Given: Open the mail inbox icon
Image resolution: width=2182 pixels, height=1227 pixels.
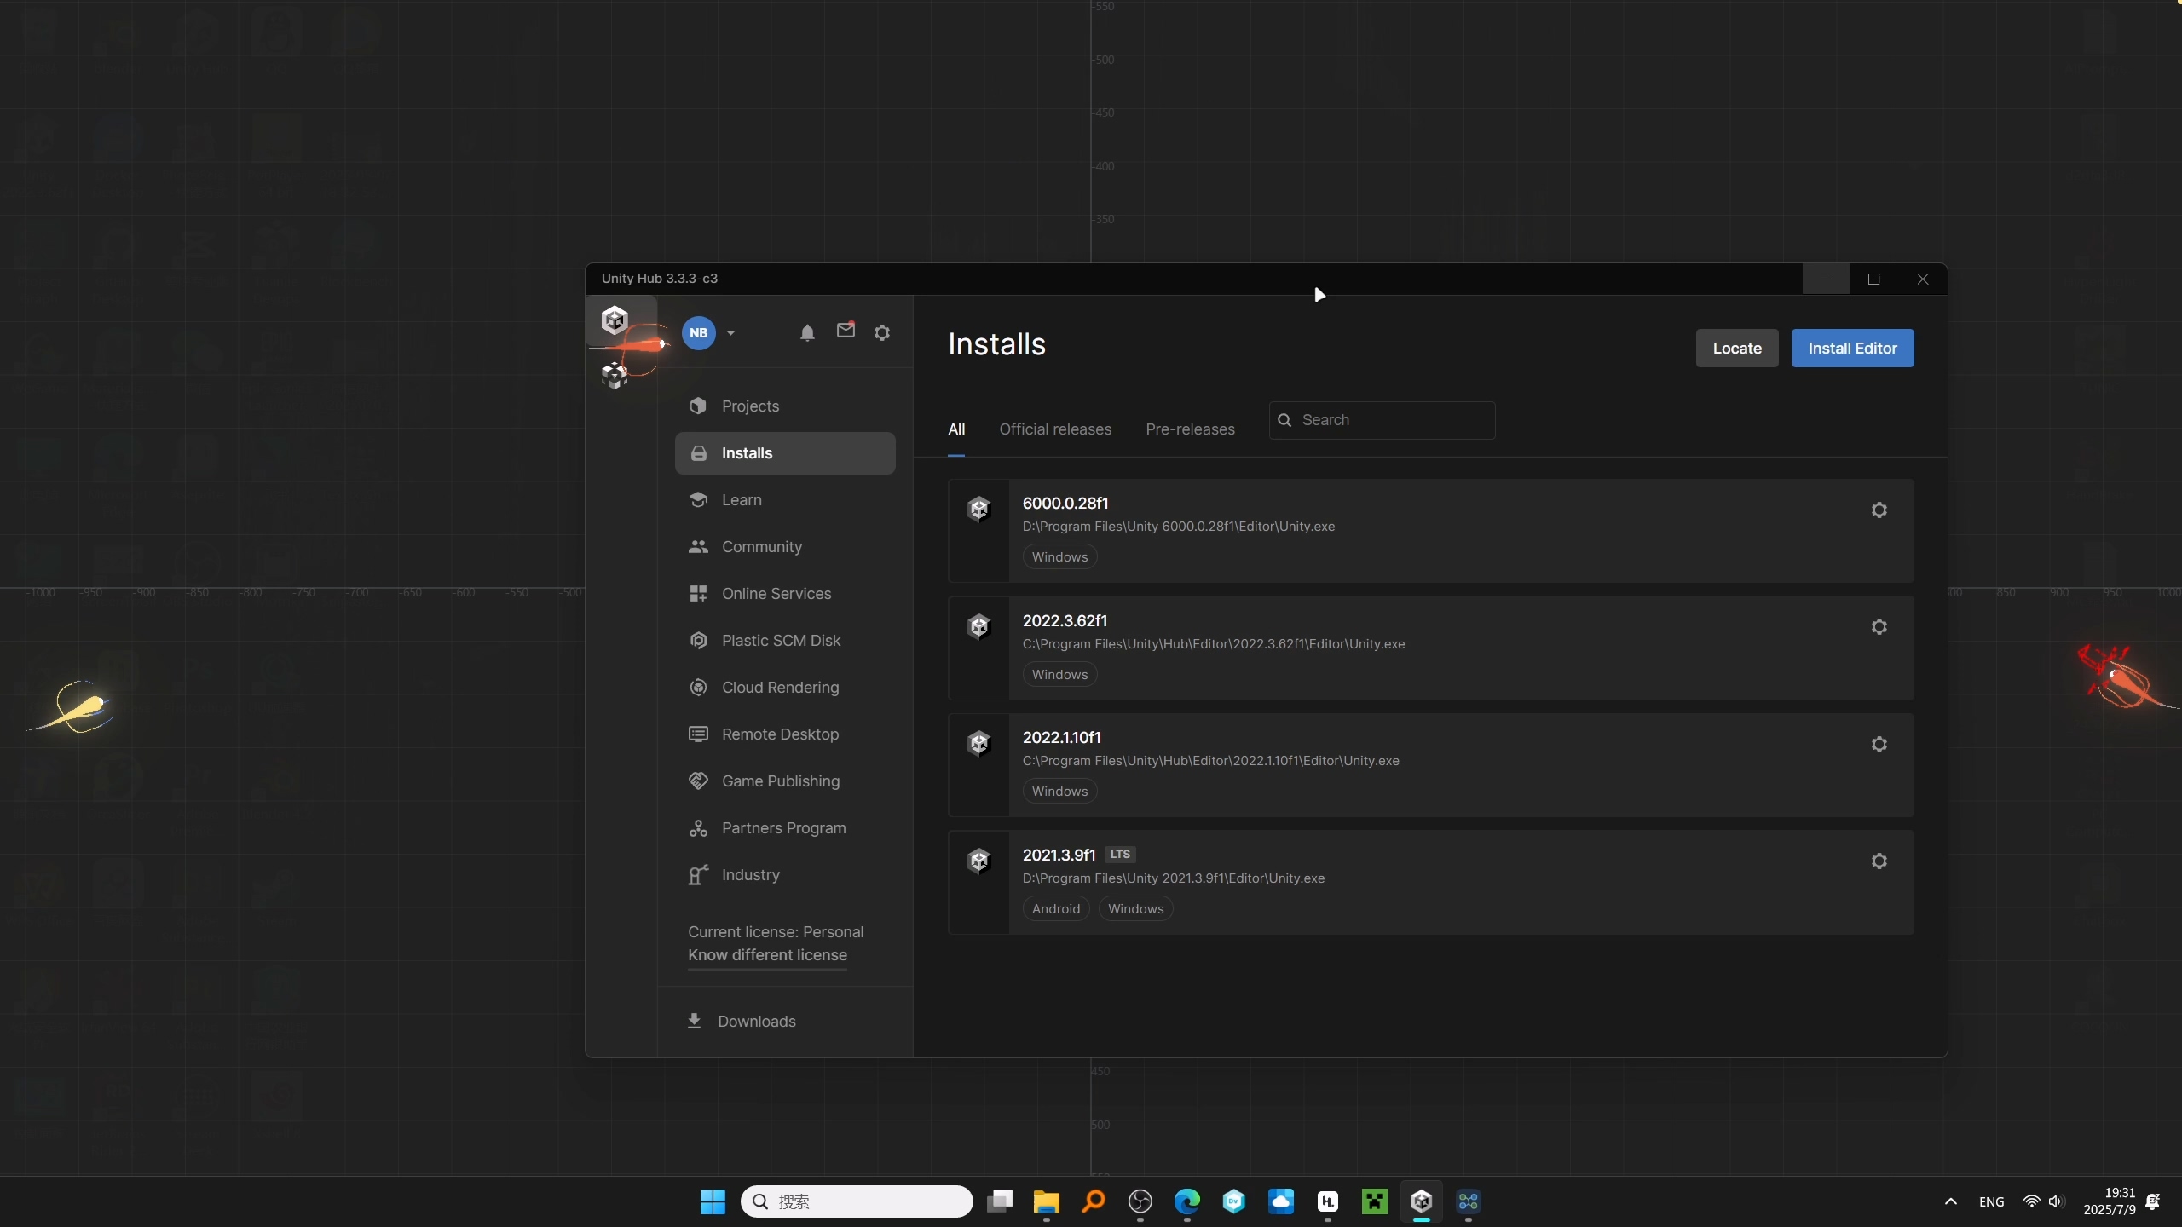Looking at the screenshot, I should (x=846, y=331).
